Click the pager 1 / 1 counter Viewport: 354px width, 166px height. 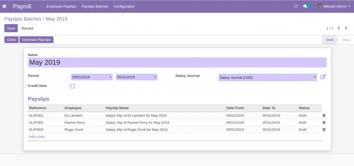(330, 28)
